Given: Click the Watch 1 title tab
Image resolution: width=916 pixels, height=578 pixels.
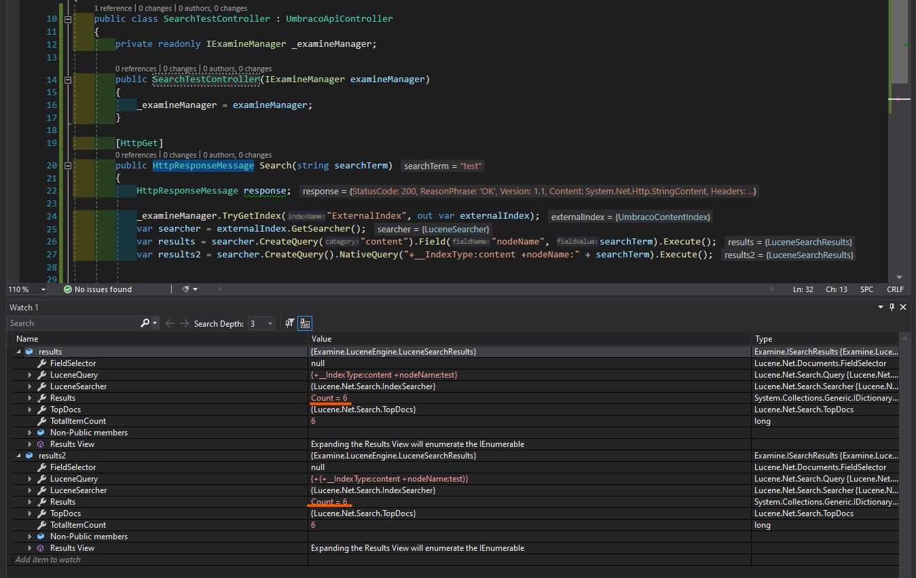Looking at the screenshot, I should [x=24, y=308].
